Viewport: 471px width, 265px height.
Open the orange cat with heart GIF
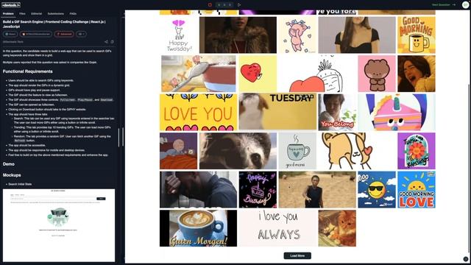tap(357, 151)
